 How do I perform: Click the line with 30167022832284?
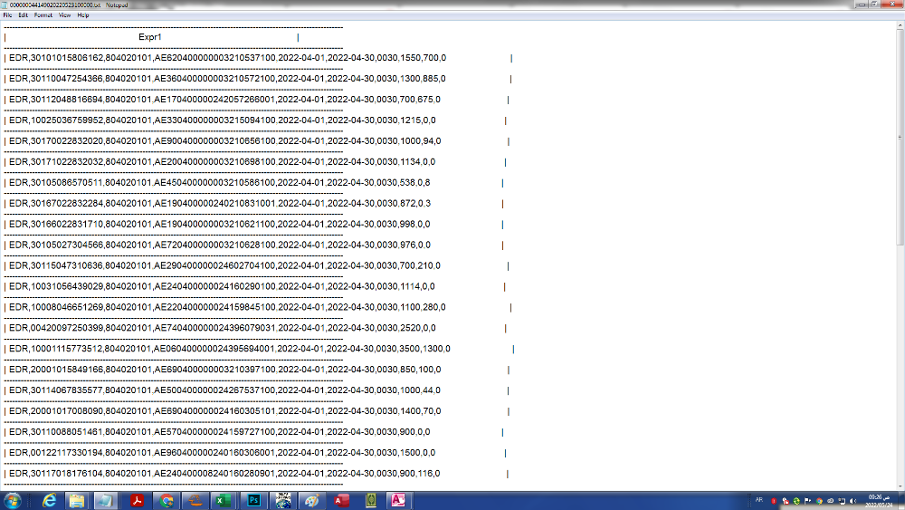click(x=220, y=203)
